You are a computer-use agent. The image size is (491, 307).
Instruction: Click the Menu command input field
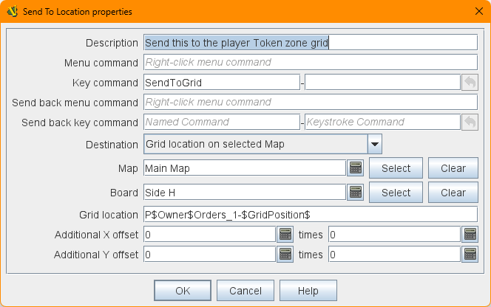(311, 63)
